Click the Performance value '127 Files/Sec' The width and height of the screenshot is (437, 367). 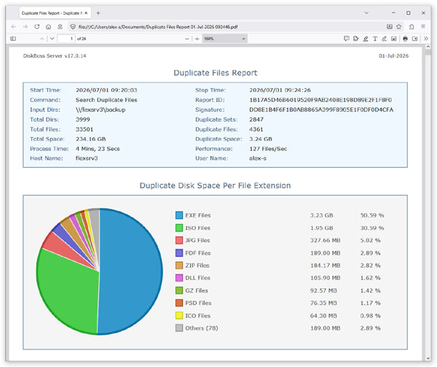[x=268, y=149]
